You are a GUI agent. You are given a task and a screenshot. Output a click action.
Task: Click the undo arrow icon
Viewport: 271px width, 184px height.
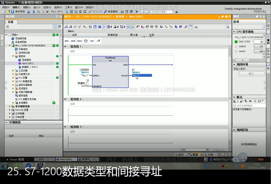(53, 12)
